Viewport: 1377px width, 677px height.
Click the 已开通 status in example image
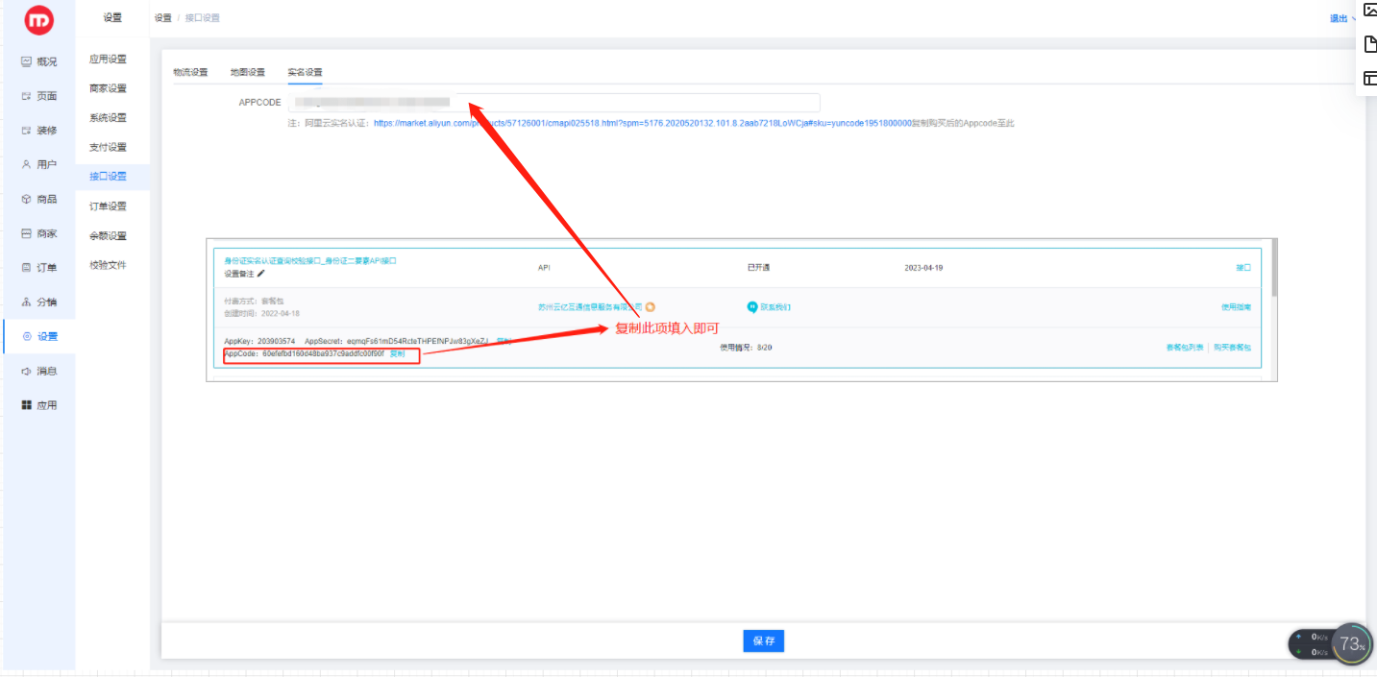[x=758, y=268]
